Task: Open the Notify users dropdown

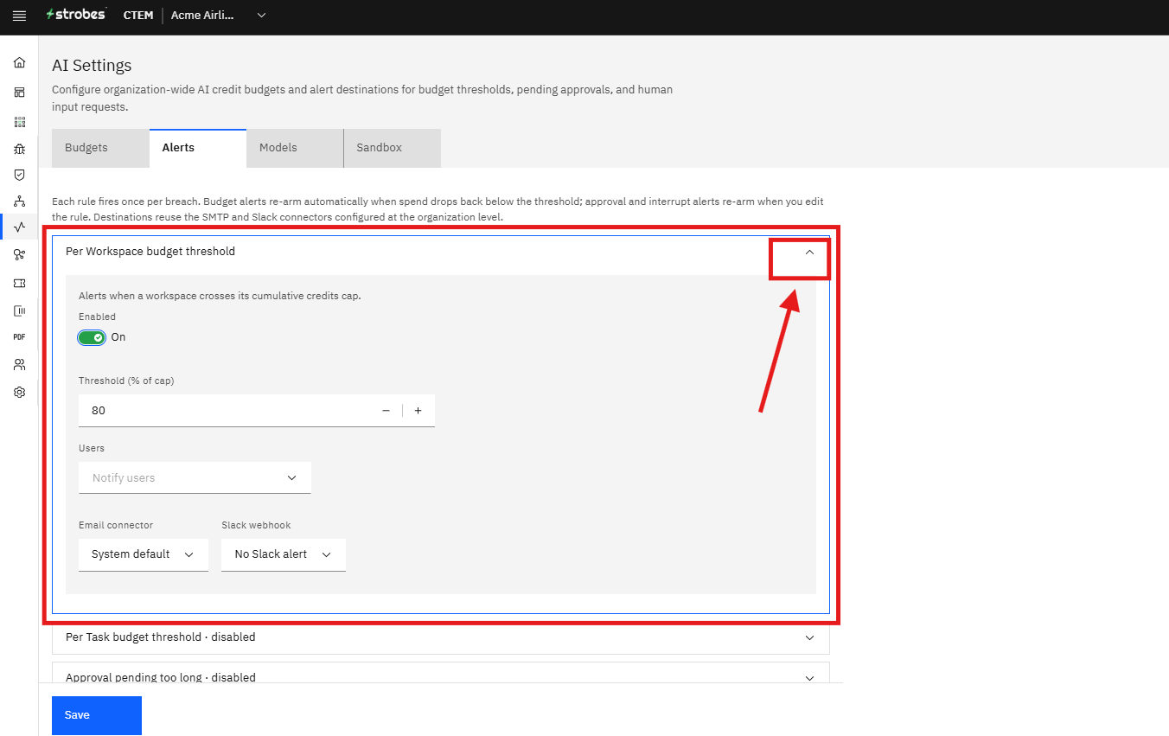Action: click(195, 477)
